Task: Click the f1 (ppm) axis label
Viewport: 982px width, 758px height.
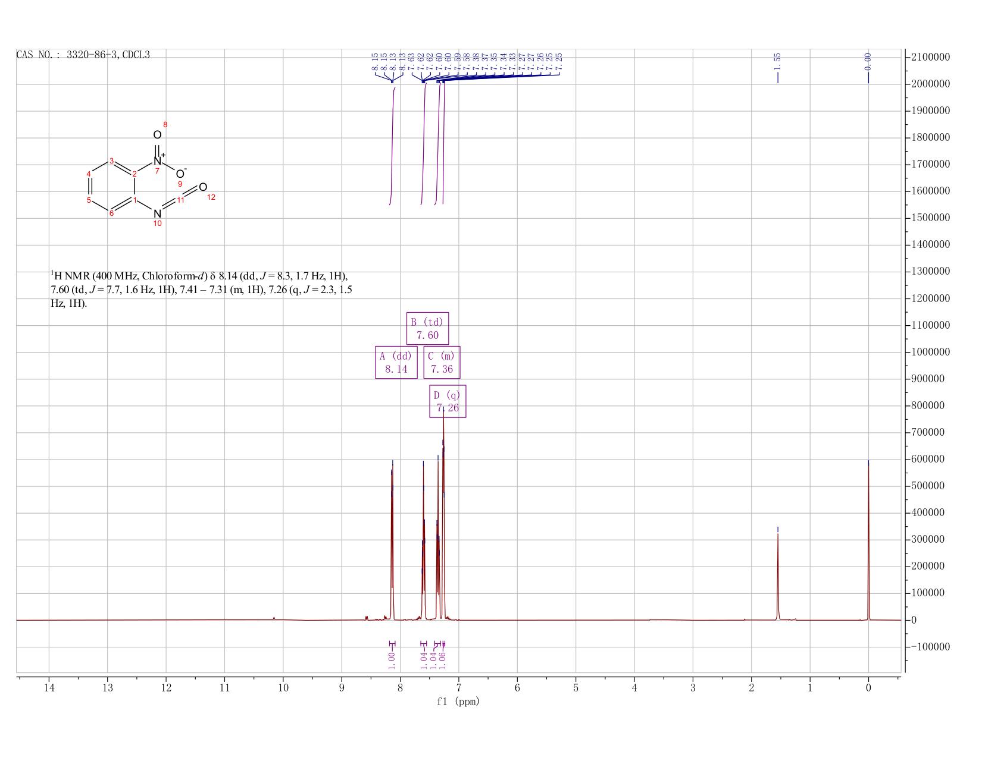Action: coord(458,702)
